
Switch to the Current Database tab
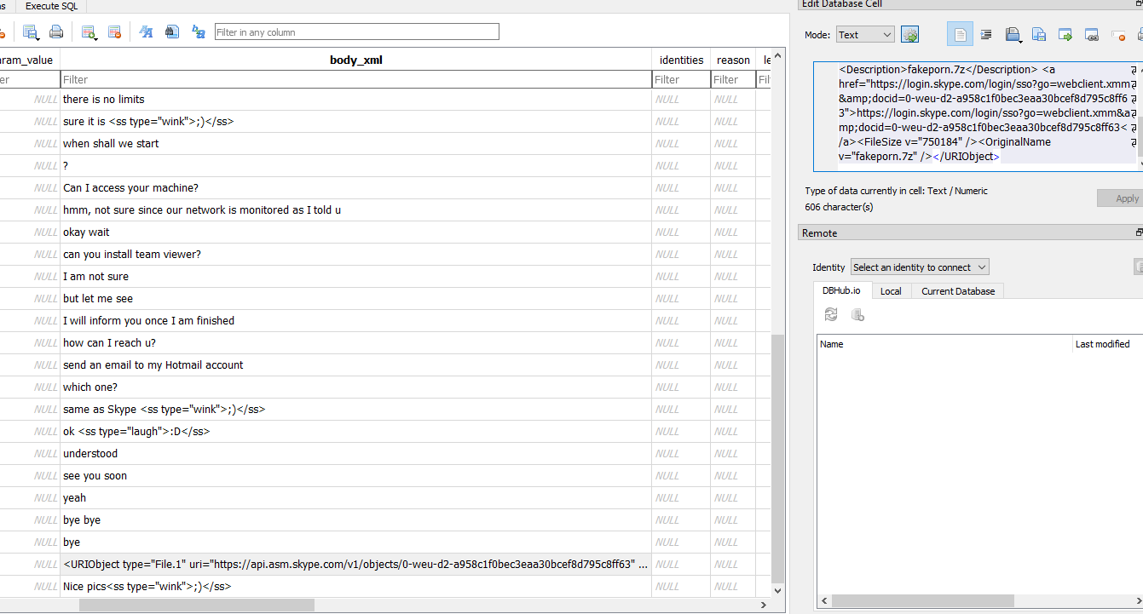coord(957,291)
